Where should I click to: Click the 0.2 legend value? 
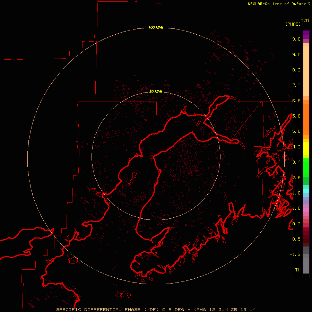[296, 224]
